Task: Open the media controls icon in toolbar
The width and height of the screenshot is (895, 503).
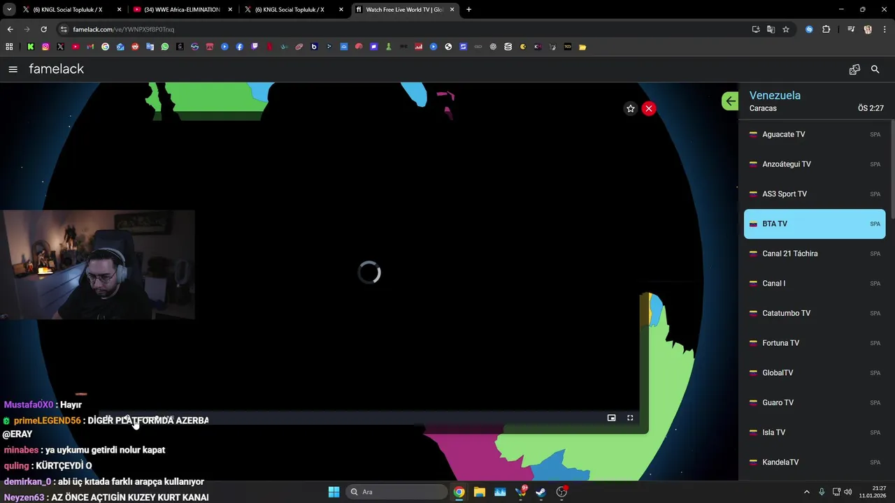Action: [851, 29]
